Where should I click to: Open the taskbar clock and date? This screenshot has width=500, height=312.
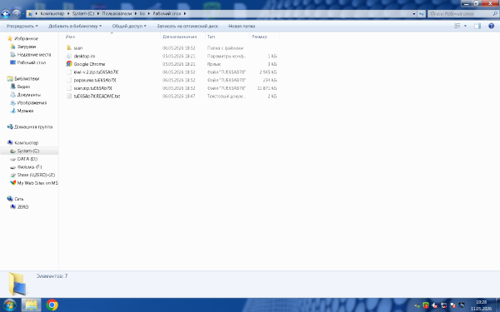point(481,305)
